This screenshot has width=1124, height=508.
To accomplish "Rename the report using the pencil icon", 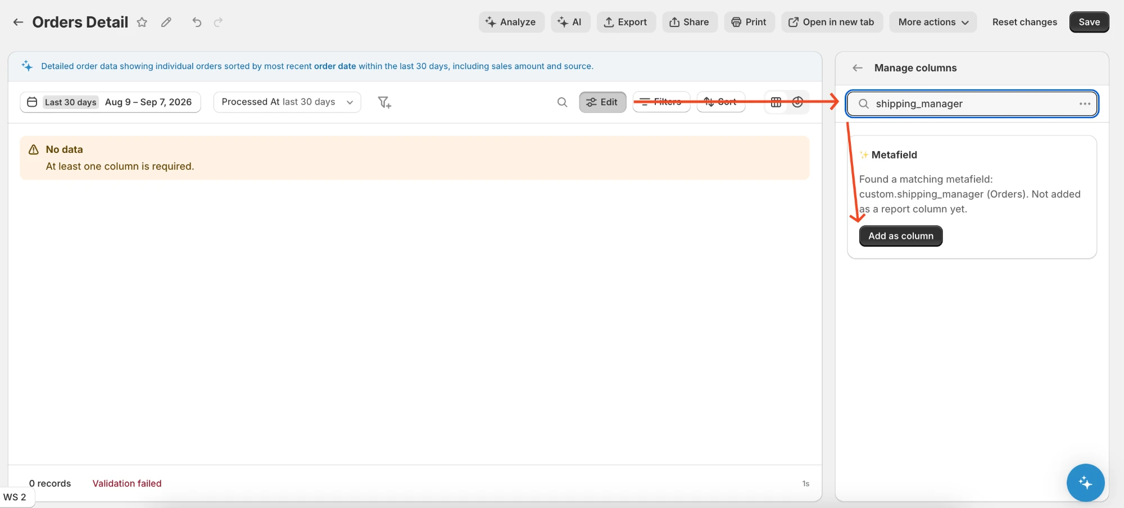I will pos(166,22).
